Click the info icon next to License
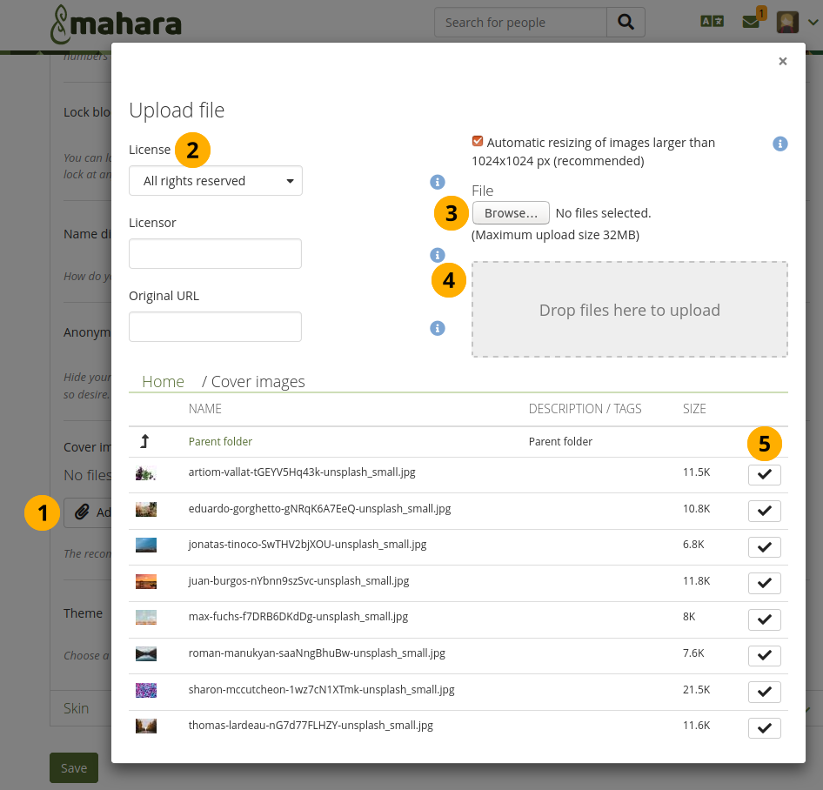Screen dimensions: 823x790 click(438, 182)
